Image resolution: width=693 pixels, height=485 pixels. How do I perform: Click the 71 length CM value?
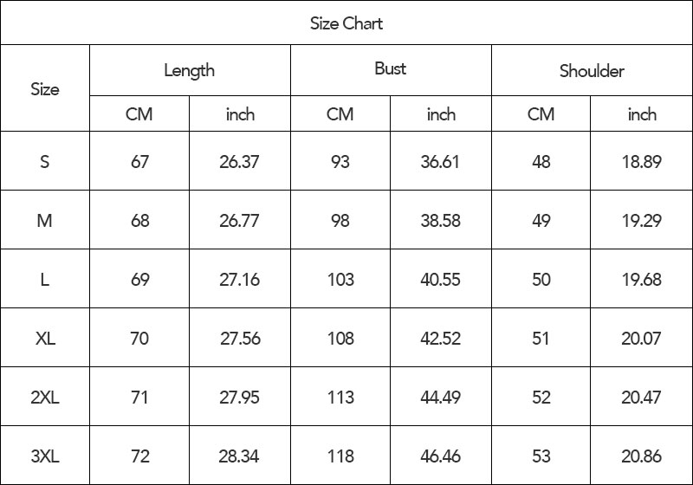(x=139, y=398)
